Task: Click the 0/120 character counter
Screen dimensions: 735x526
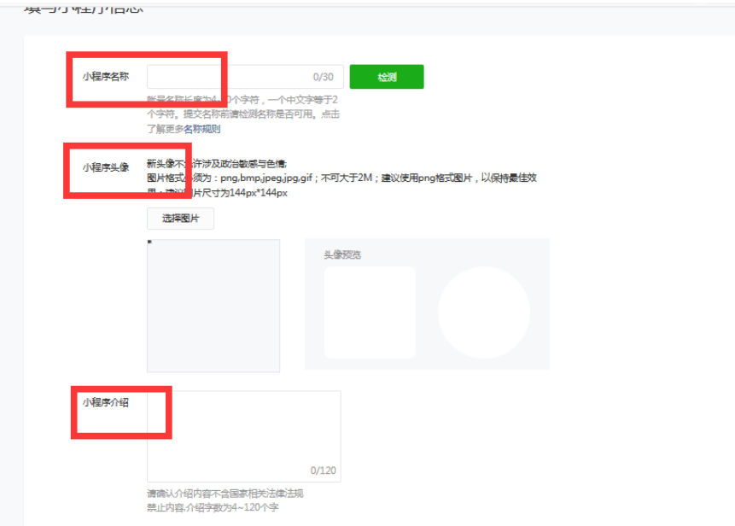Action: pos(323,470)
